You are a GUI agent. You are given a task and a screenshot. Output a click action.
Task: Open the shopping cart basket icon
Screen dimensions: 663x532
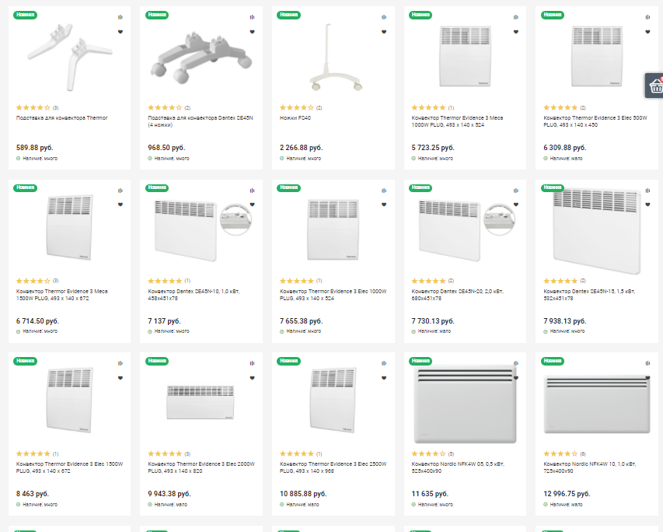click(655, 86)
